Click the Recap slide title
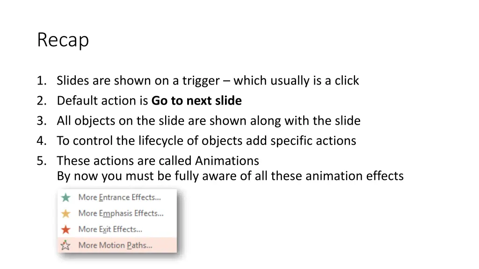479x269 pixels. click(63, 40)
